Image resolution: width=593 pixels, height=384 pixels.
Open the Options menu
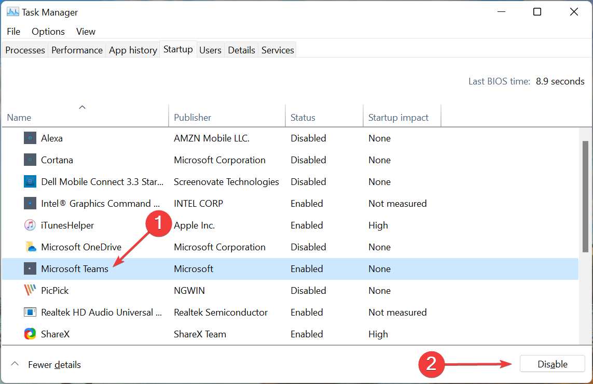[48, 32]
